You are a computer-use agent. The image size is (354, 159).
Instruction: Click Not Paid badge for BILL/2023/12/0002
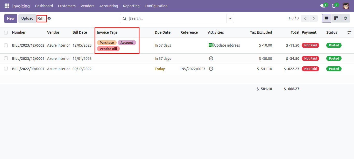click(x=310, y=45)
